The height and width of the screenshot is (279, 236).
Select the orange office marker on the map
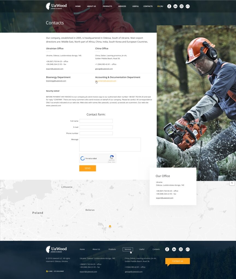pos(110,226)
